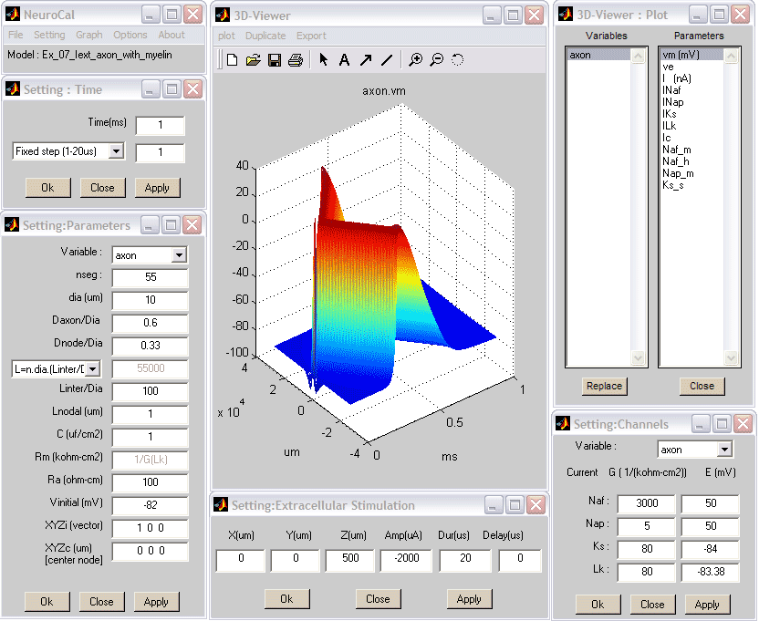Click the Naf conductance field showing 3000
This screenshot has width=759, height=621.
pyautogui.click(x=646, y=503)
